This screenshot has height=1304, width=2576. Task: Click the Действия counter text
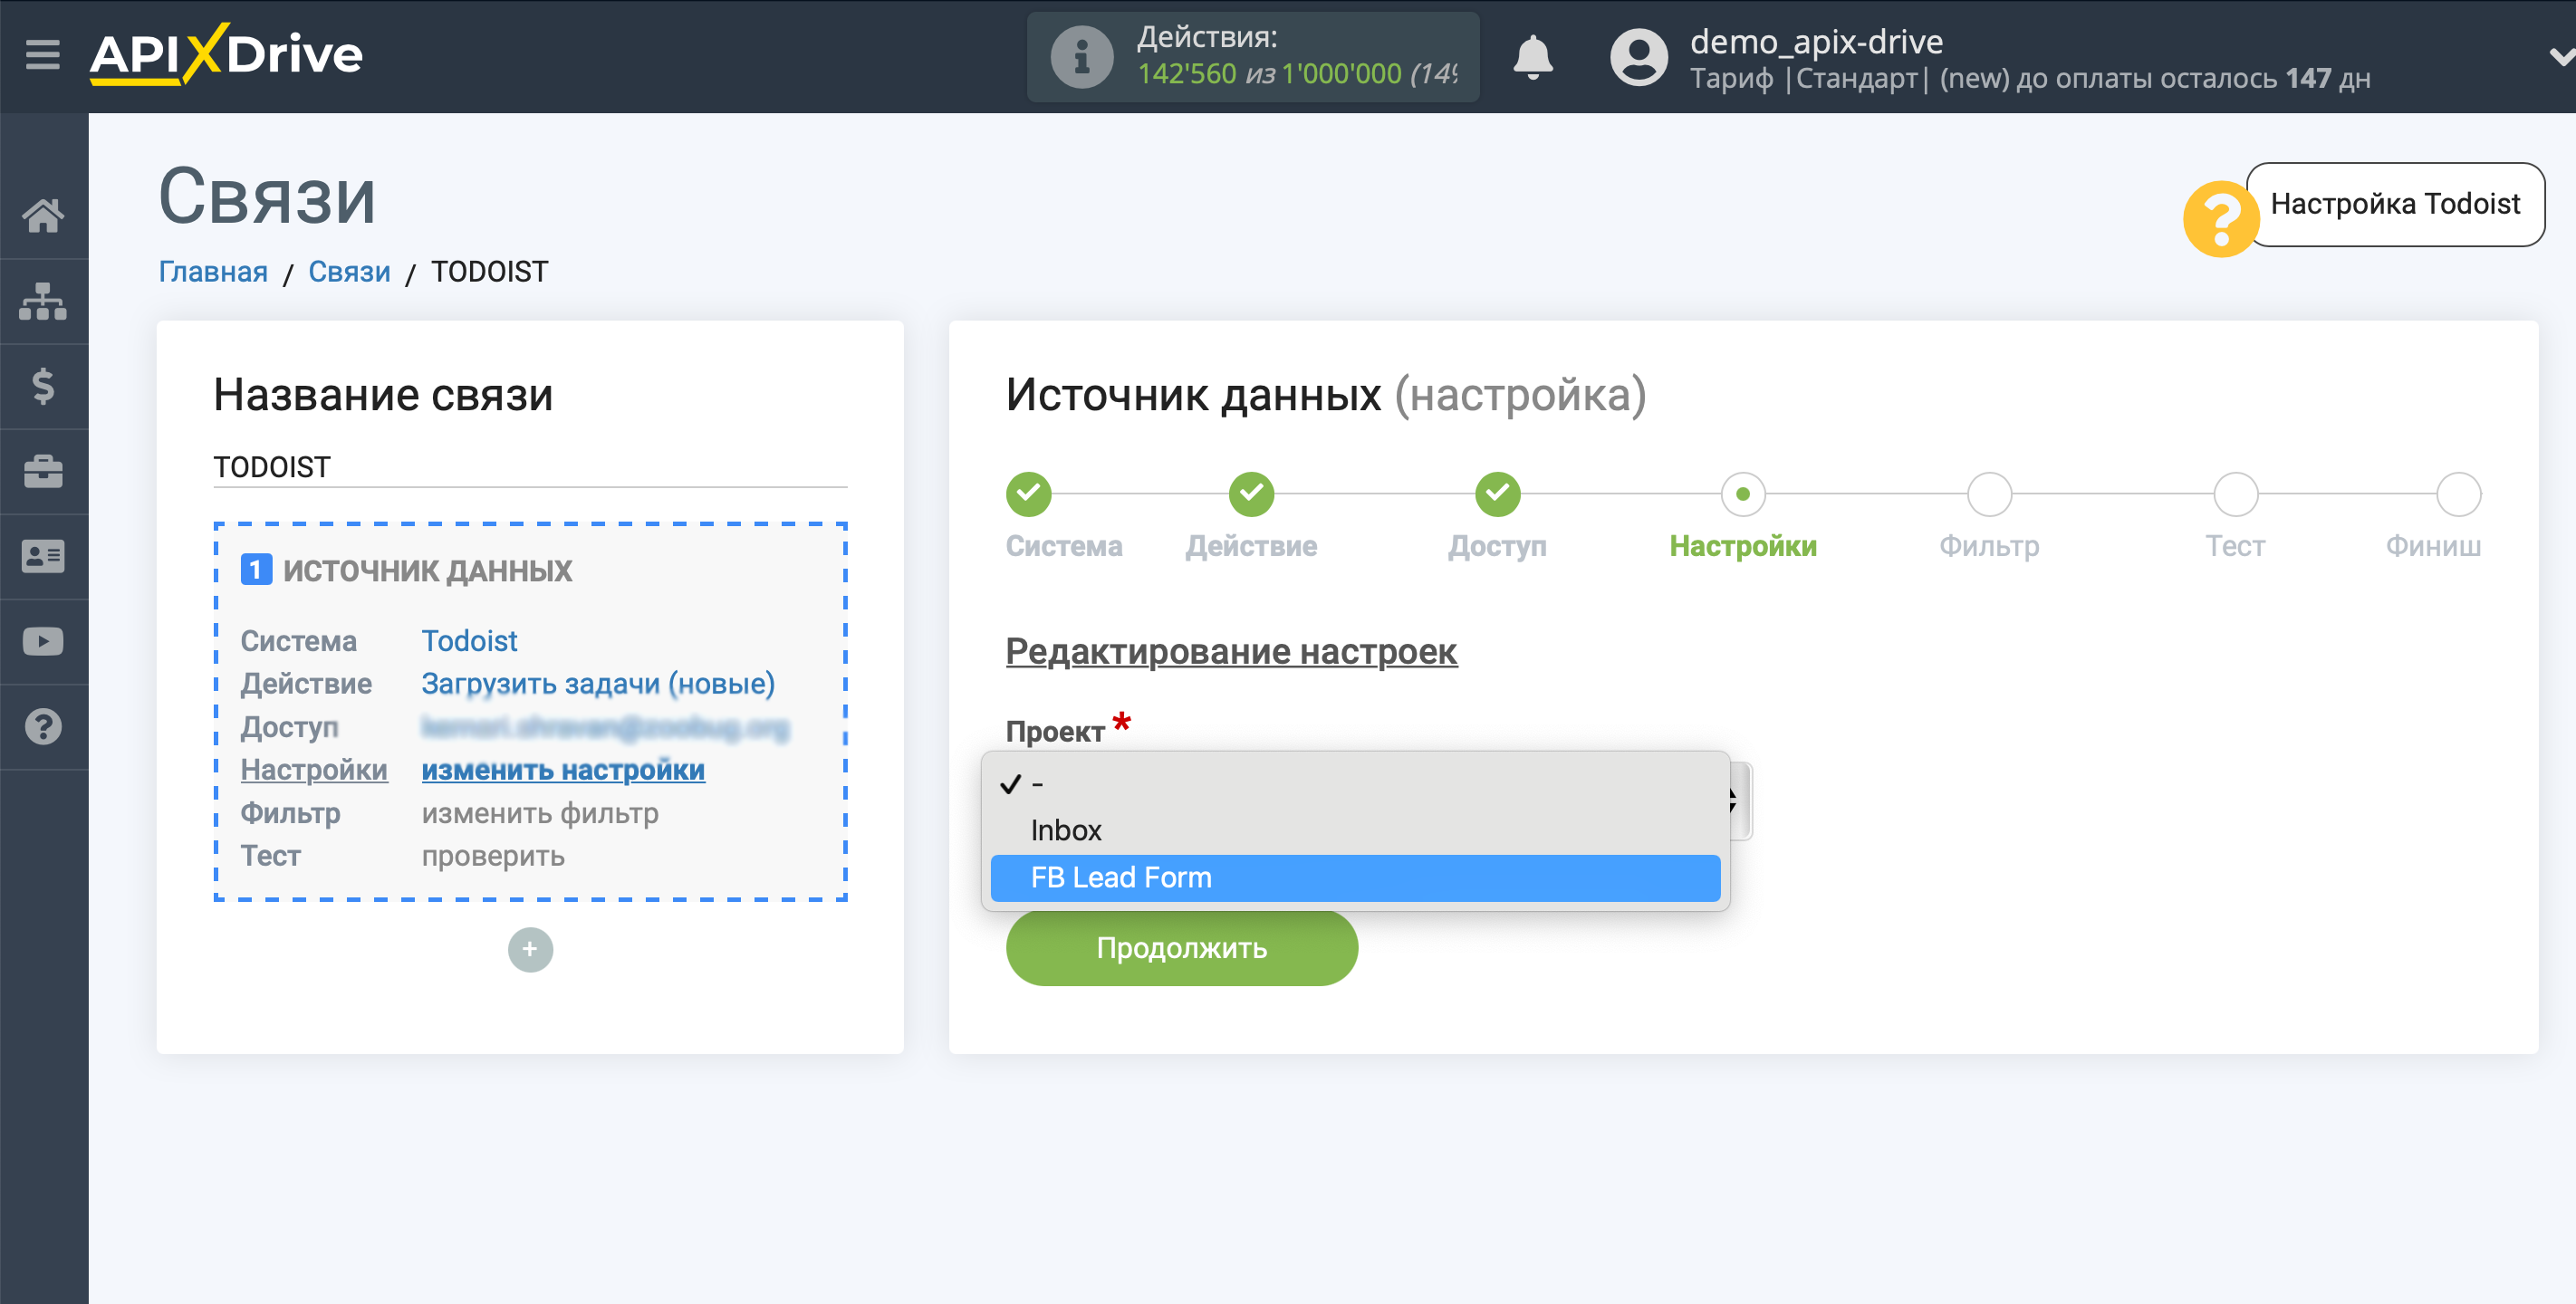pyautogui.click(x=1297, y=57)
